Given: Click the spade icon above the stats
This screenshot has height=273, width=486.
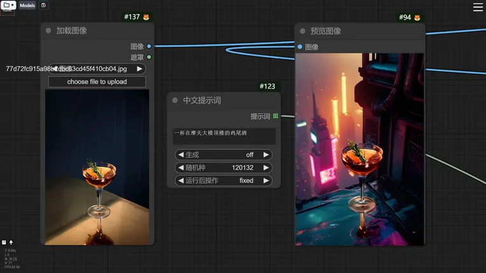Looking at the screenshot, I should point(11,243).
